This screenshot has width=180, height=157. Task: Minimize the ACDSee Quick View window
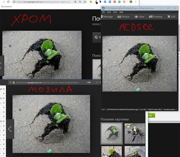pos(161,8)
